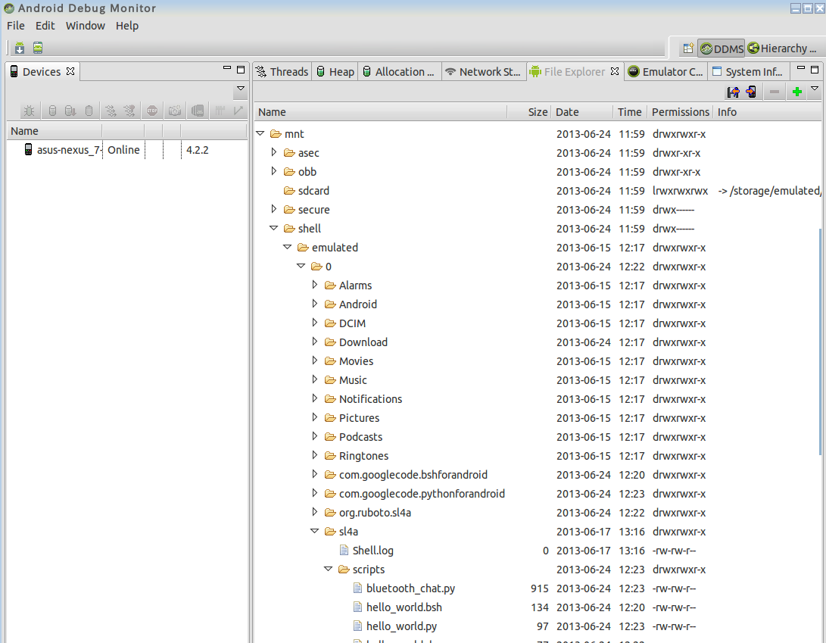Click the OpenGL trace arrow icon

[x=238, y=111]
